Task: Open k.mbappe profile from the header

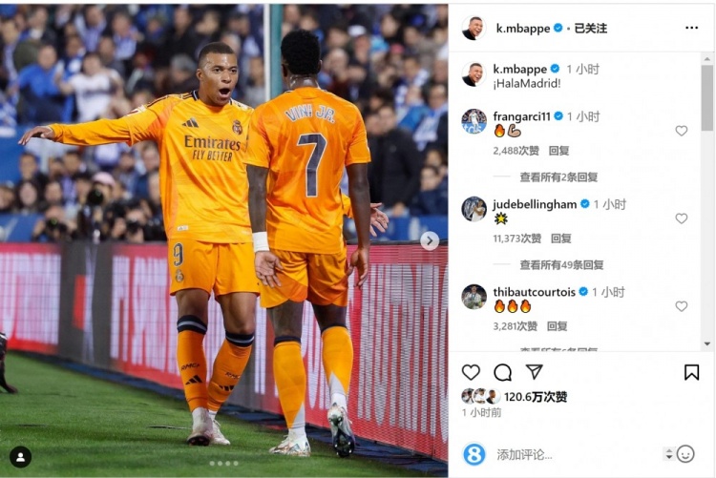Action: (523, 29)
